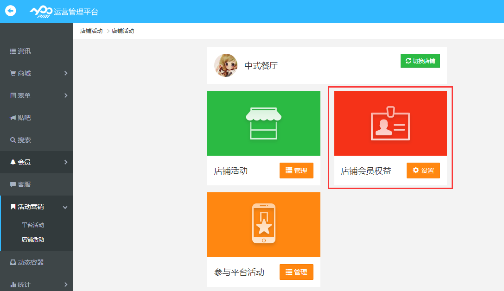
Task: Expand the 商城 sidebar section
Action: (66, 73)
